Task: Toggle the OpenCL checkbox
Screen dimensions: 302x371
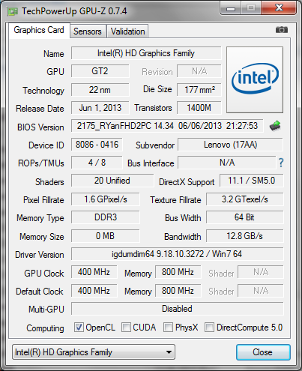Action: point(79,328)
